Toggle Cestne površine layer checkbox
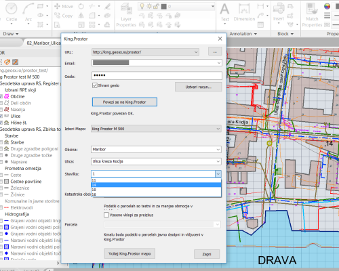Viewport: 339px width, 271px height. pyautogui.click(x=1, y=182)
